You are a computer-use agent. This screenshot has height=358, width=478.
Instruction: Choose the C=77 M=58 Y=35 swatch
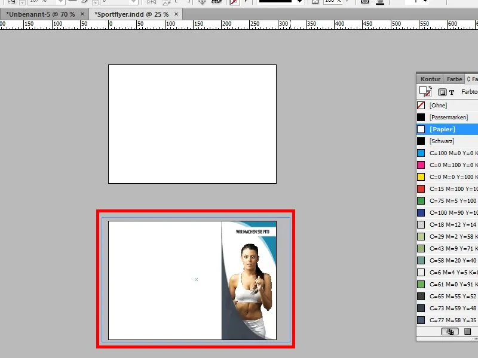(x=447, y=320)
